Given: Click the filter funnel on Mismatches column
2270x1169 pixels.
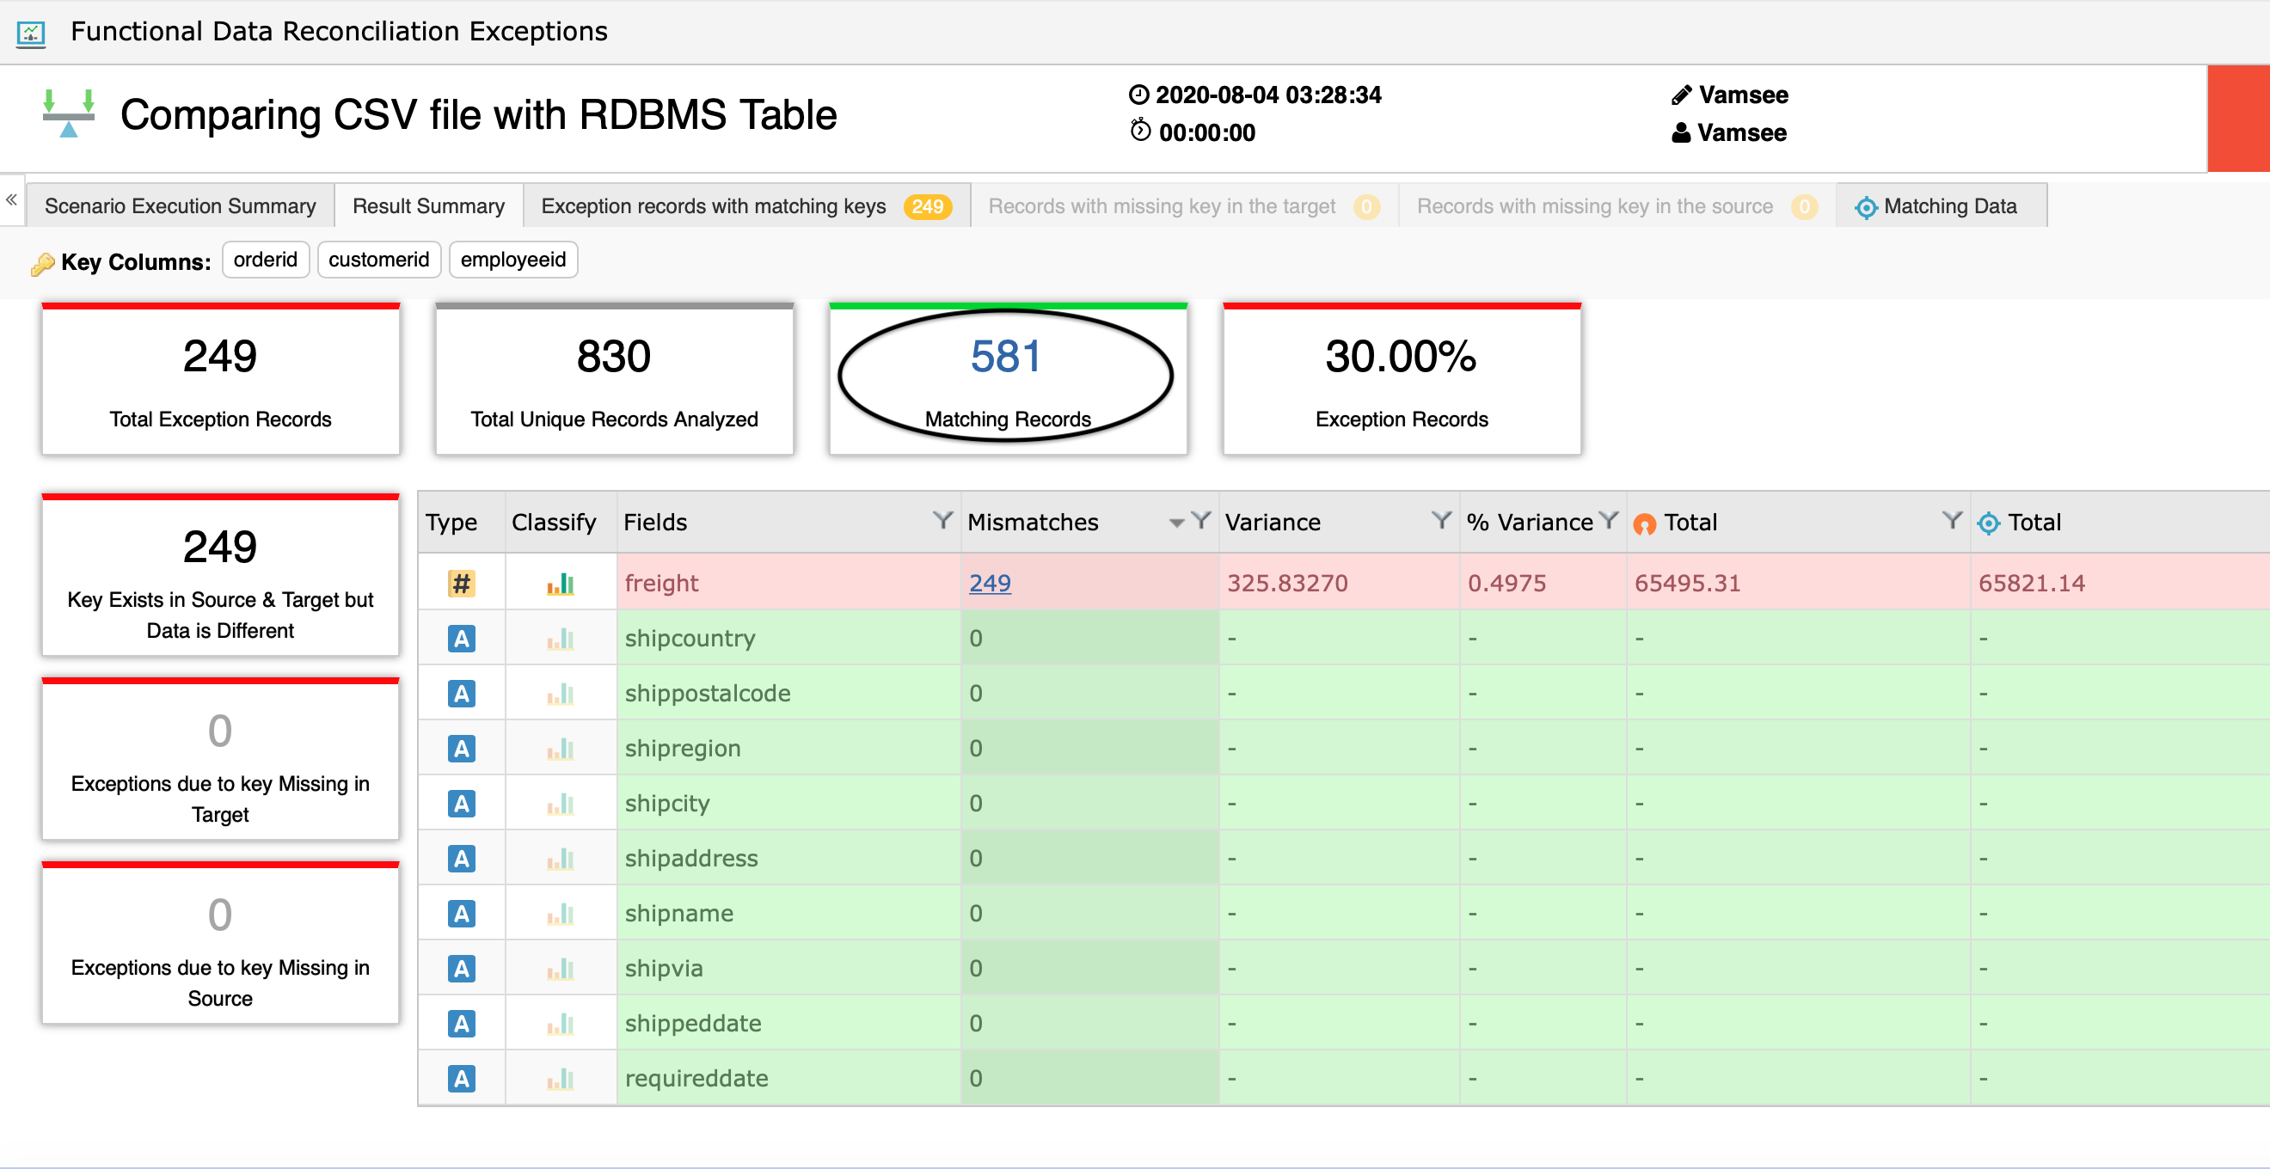Looking at the screenshot, I should coord(1201,522).
